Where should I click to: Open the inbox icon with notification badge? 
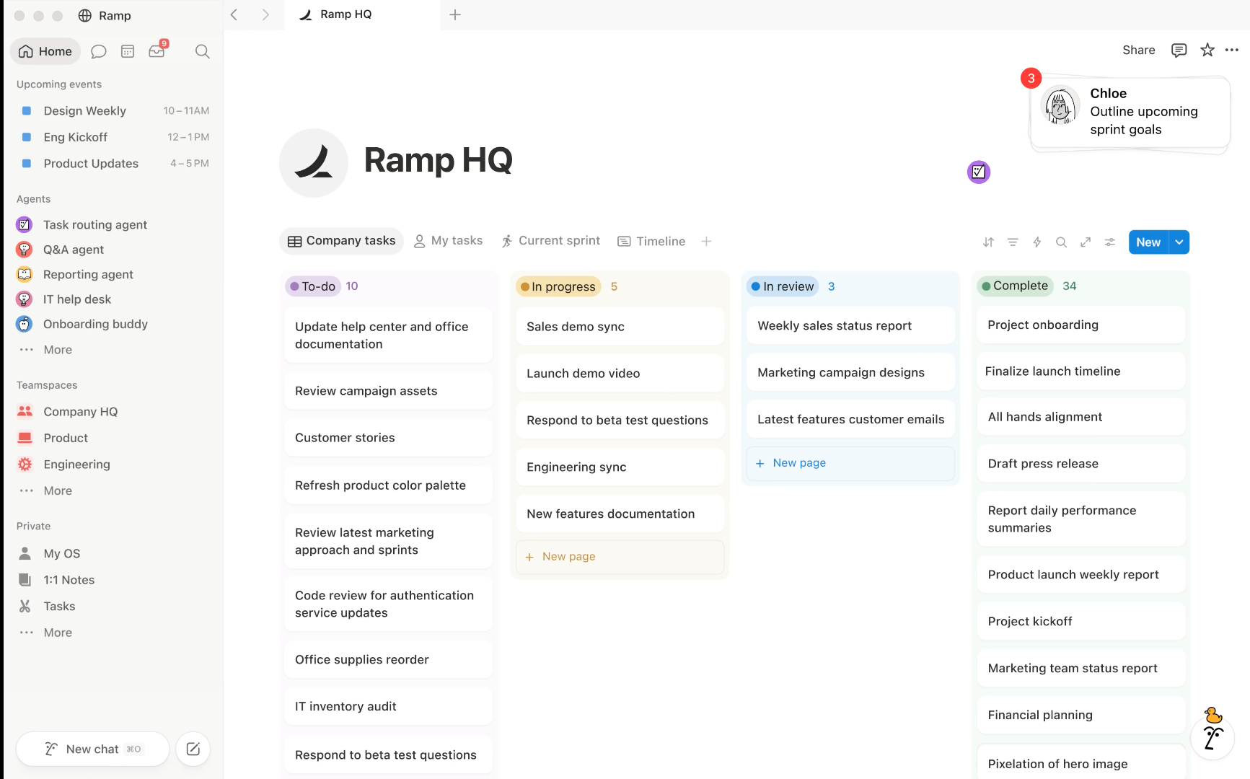point(157,50)
